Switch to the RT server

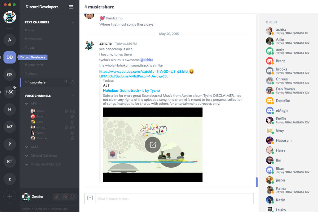[x=10, y=162]
